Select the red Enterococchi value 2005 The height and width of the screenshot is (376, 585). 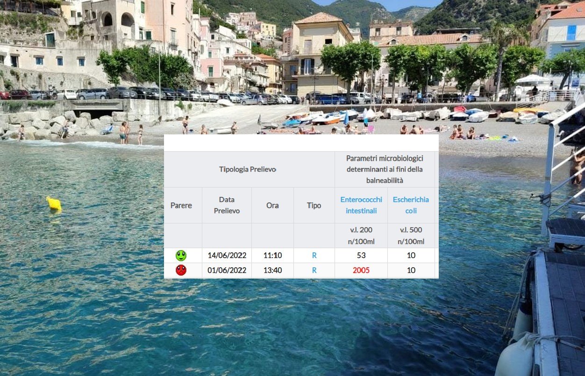click(x=361, y=270)
